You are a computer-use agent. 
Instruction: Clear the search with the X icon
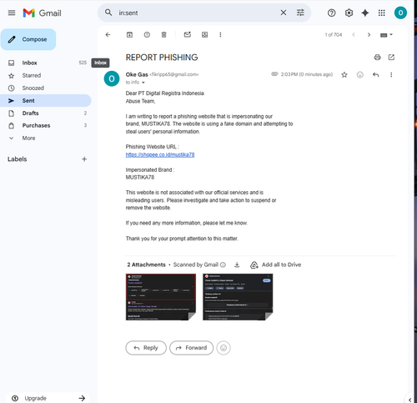pos(284,13)
